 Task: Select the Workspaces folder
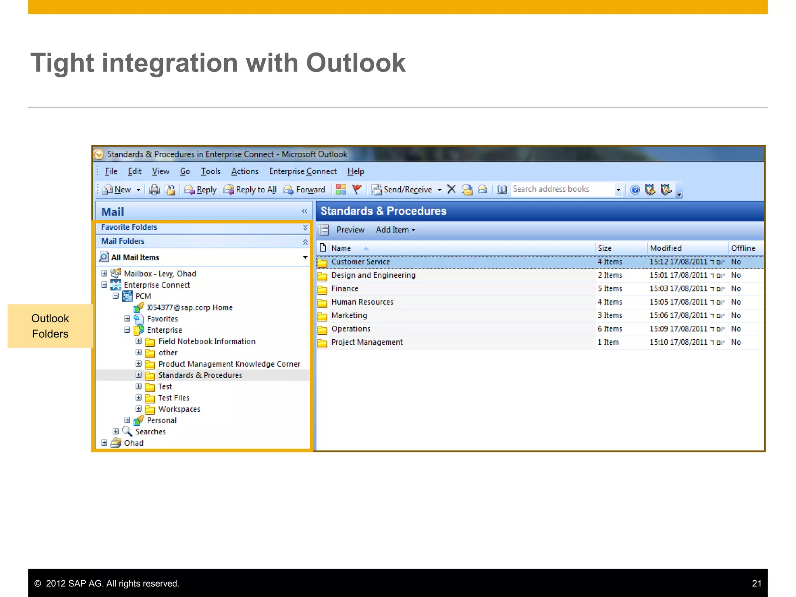tap(179, 409)
